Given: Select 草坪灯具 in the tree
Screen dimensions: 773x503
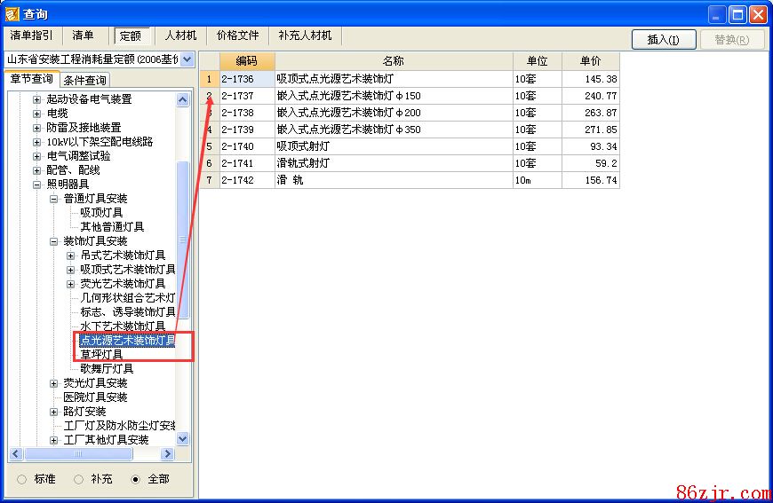Looking at the screenshot, I should [101, 355].
